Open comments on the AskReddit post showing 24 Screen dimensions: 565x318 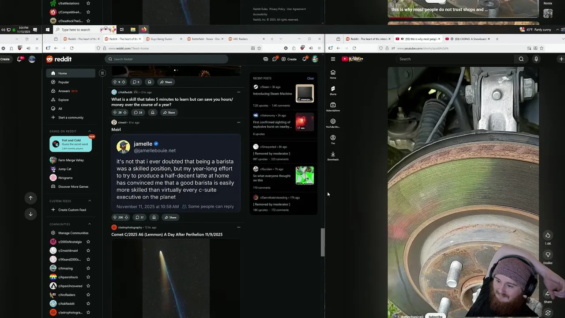(x=138, y=112)
